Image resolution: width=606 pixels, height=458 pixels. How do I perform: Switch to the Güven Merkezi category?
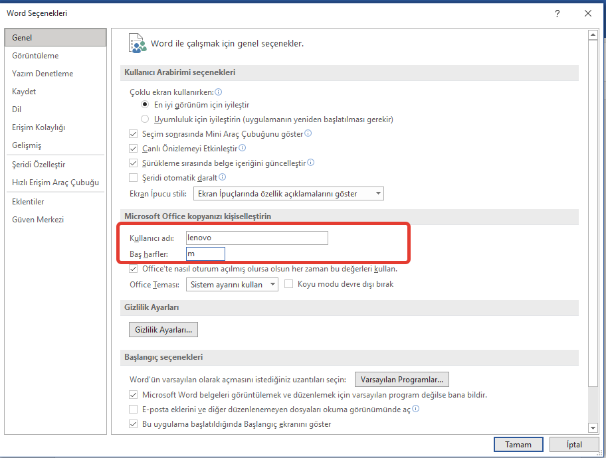pyautogui.click(x=38, y=220)
